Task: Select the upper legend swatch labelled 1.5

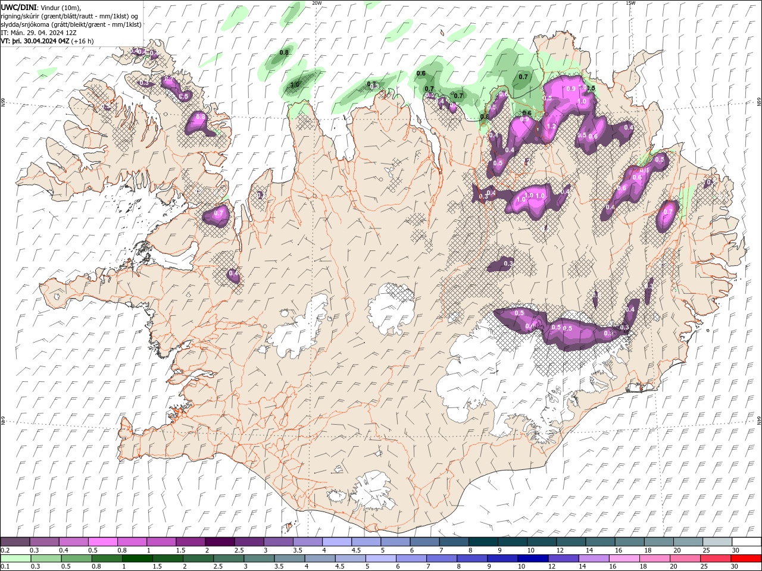Action: click(190, 542)
